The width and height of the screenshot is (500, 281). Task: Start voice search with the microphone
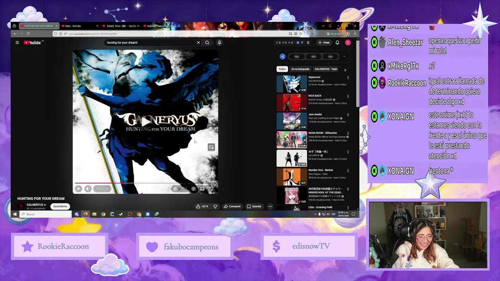click(220, 43)
